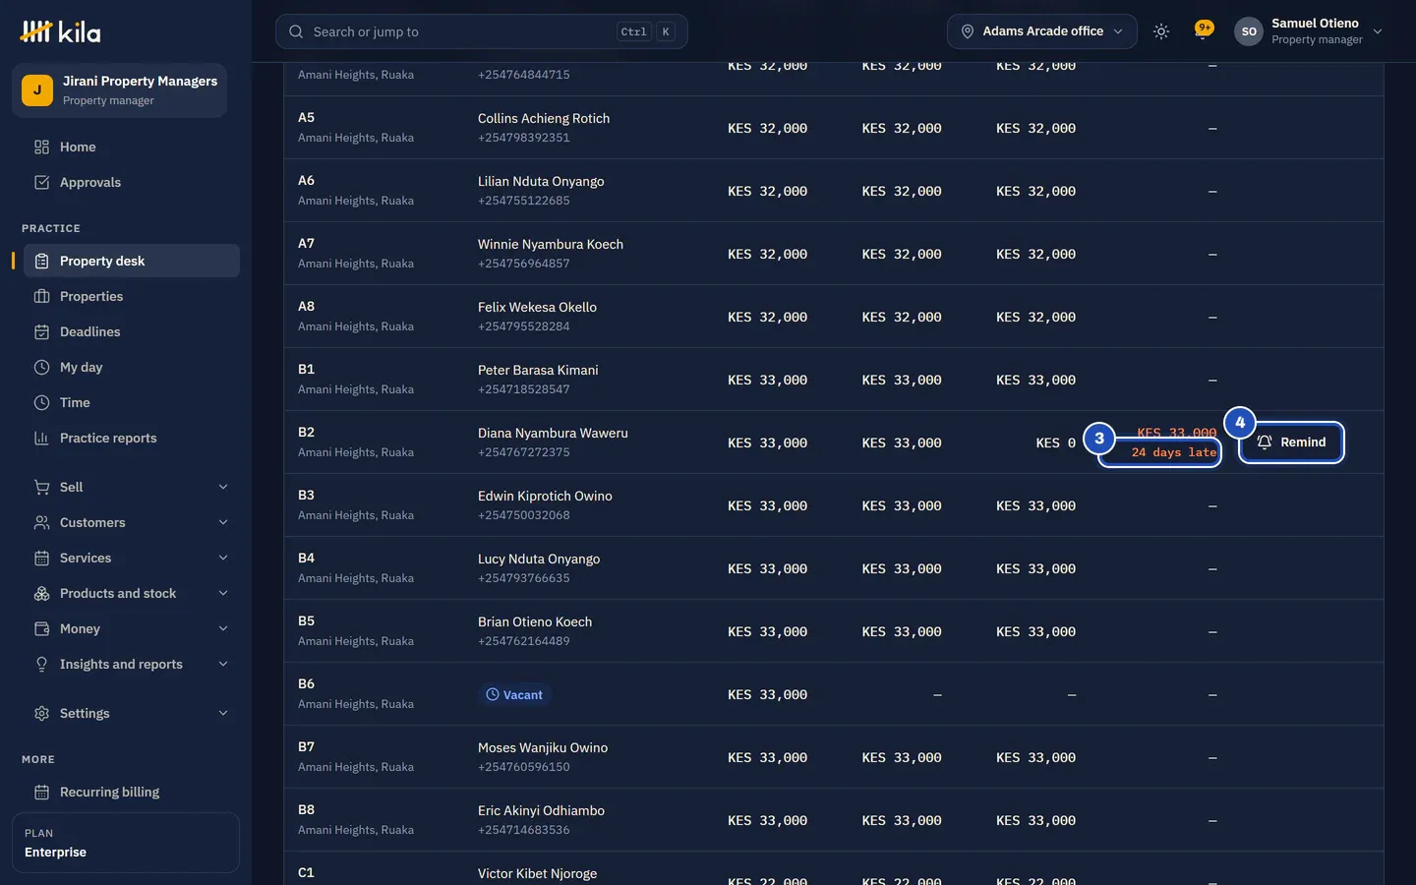Screen dimensions: 1416x885
Task: Click the tenant name Winnie Nyambura Koech
Action: (x=551, y=244)
